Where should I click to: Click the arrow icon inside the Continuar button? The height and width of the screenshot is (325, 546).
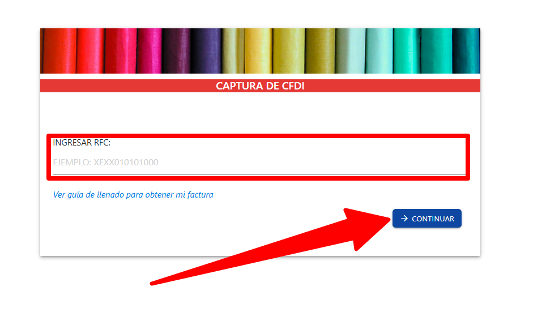click(x=404, y=219)
